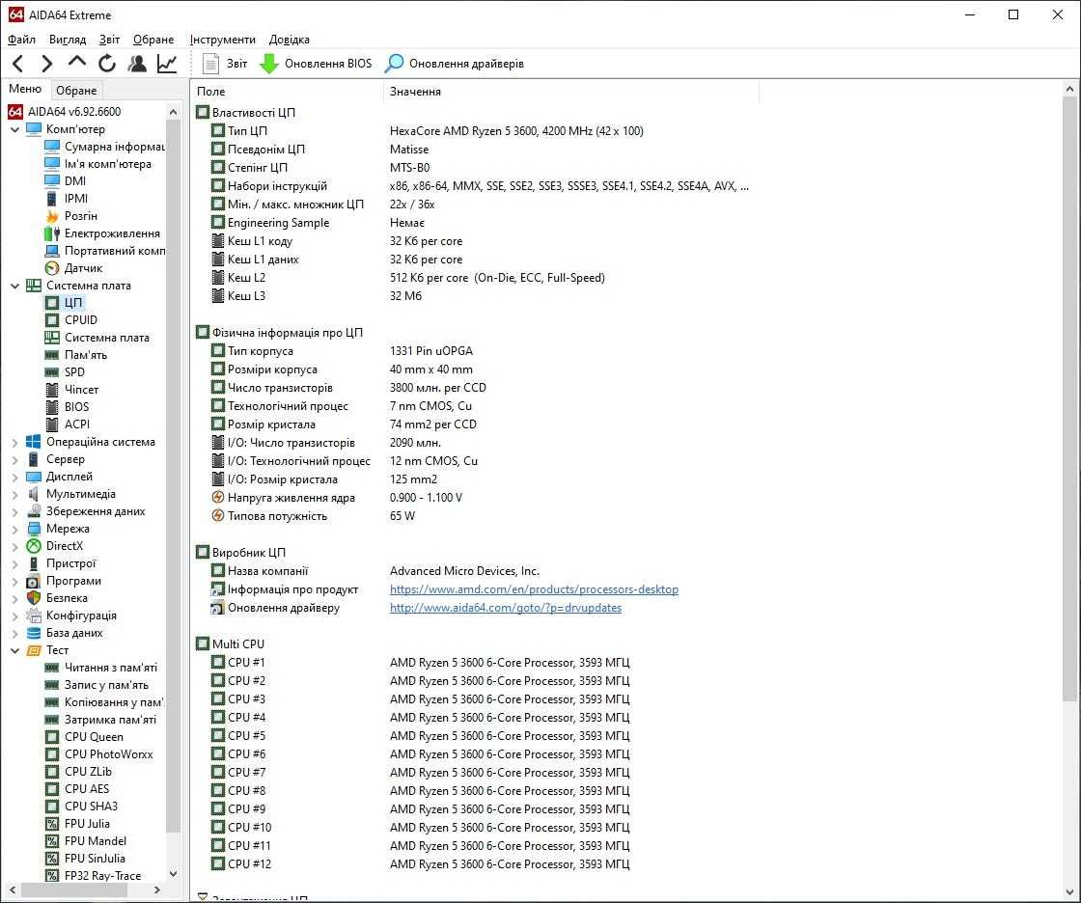Image resolution: width=1081 pixels, height=903 pixels.
Task: Expand the Збереження даних node
Action: (x=15, y=511)
